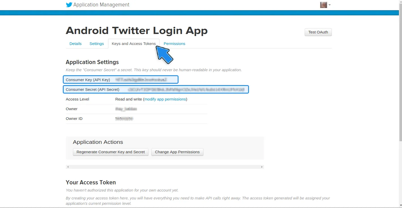Open the Settings tab
402x208 pixels.
click(x=96, y=44)
